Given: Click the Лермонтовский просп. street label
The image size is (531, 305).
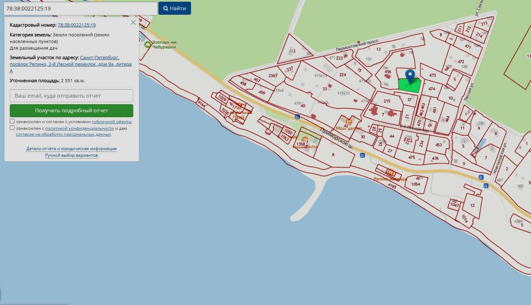Looking at the screenshot, I should tap(358, 45).
